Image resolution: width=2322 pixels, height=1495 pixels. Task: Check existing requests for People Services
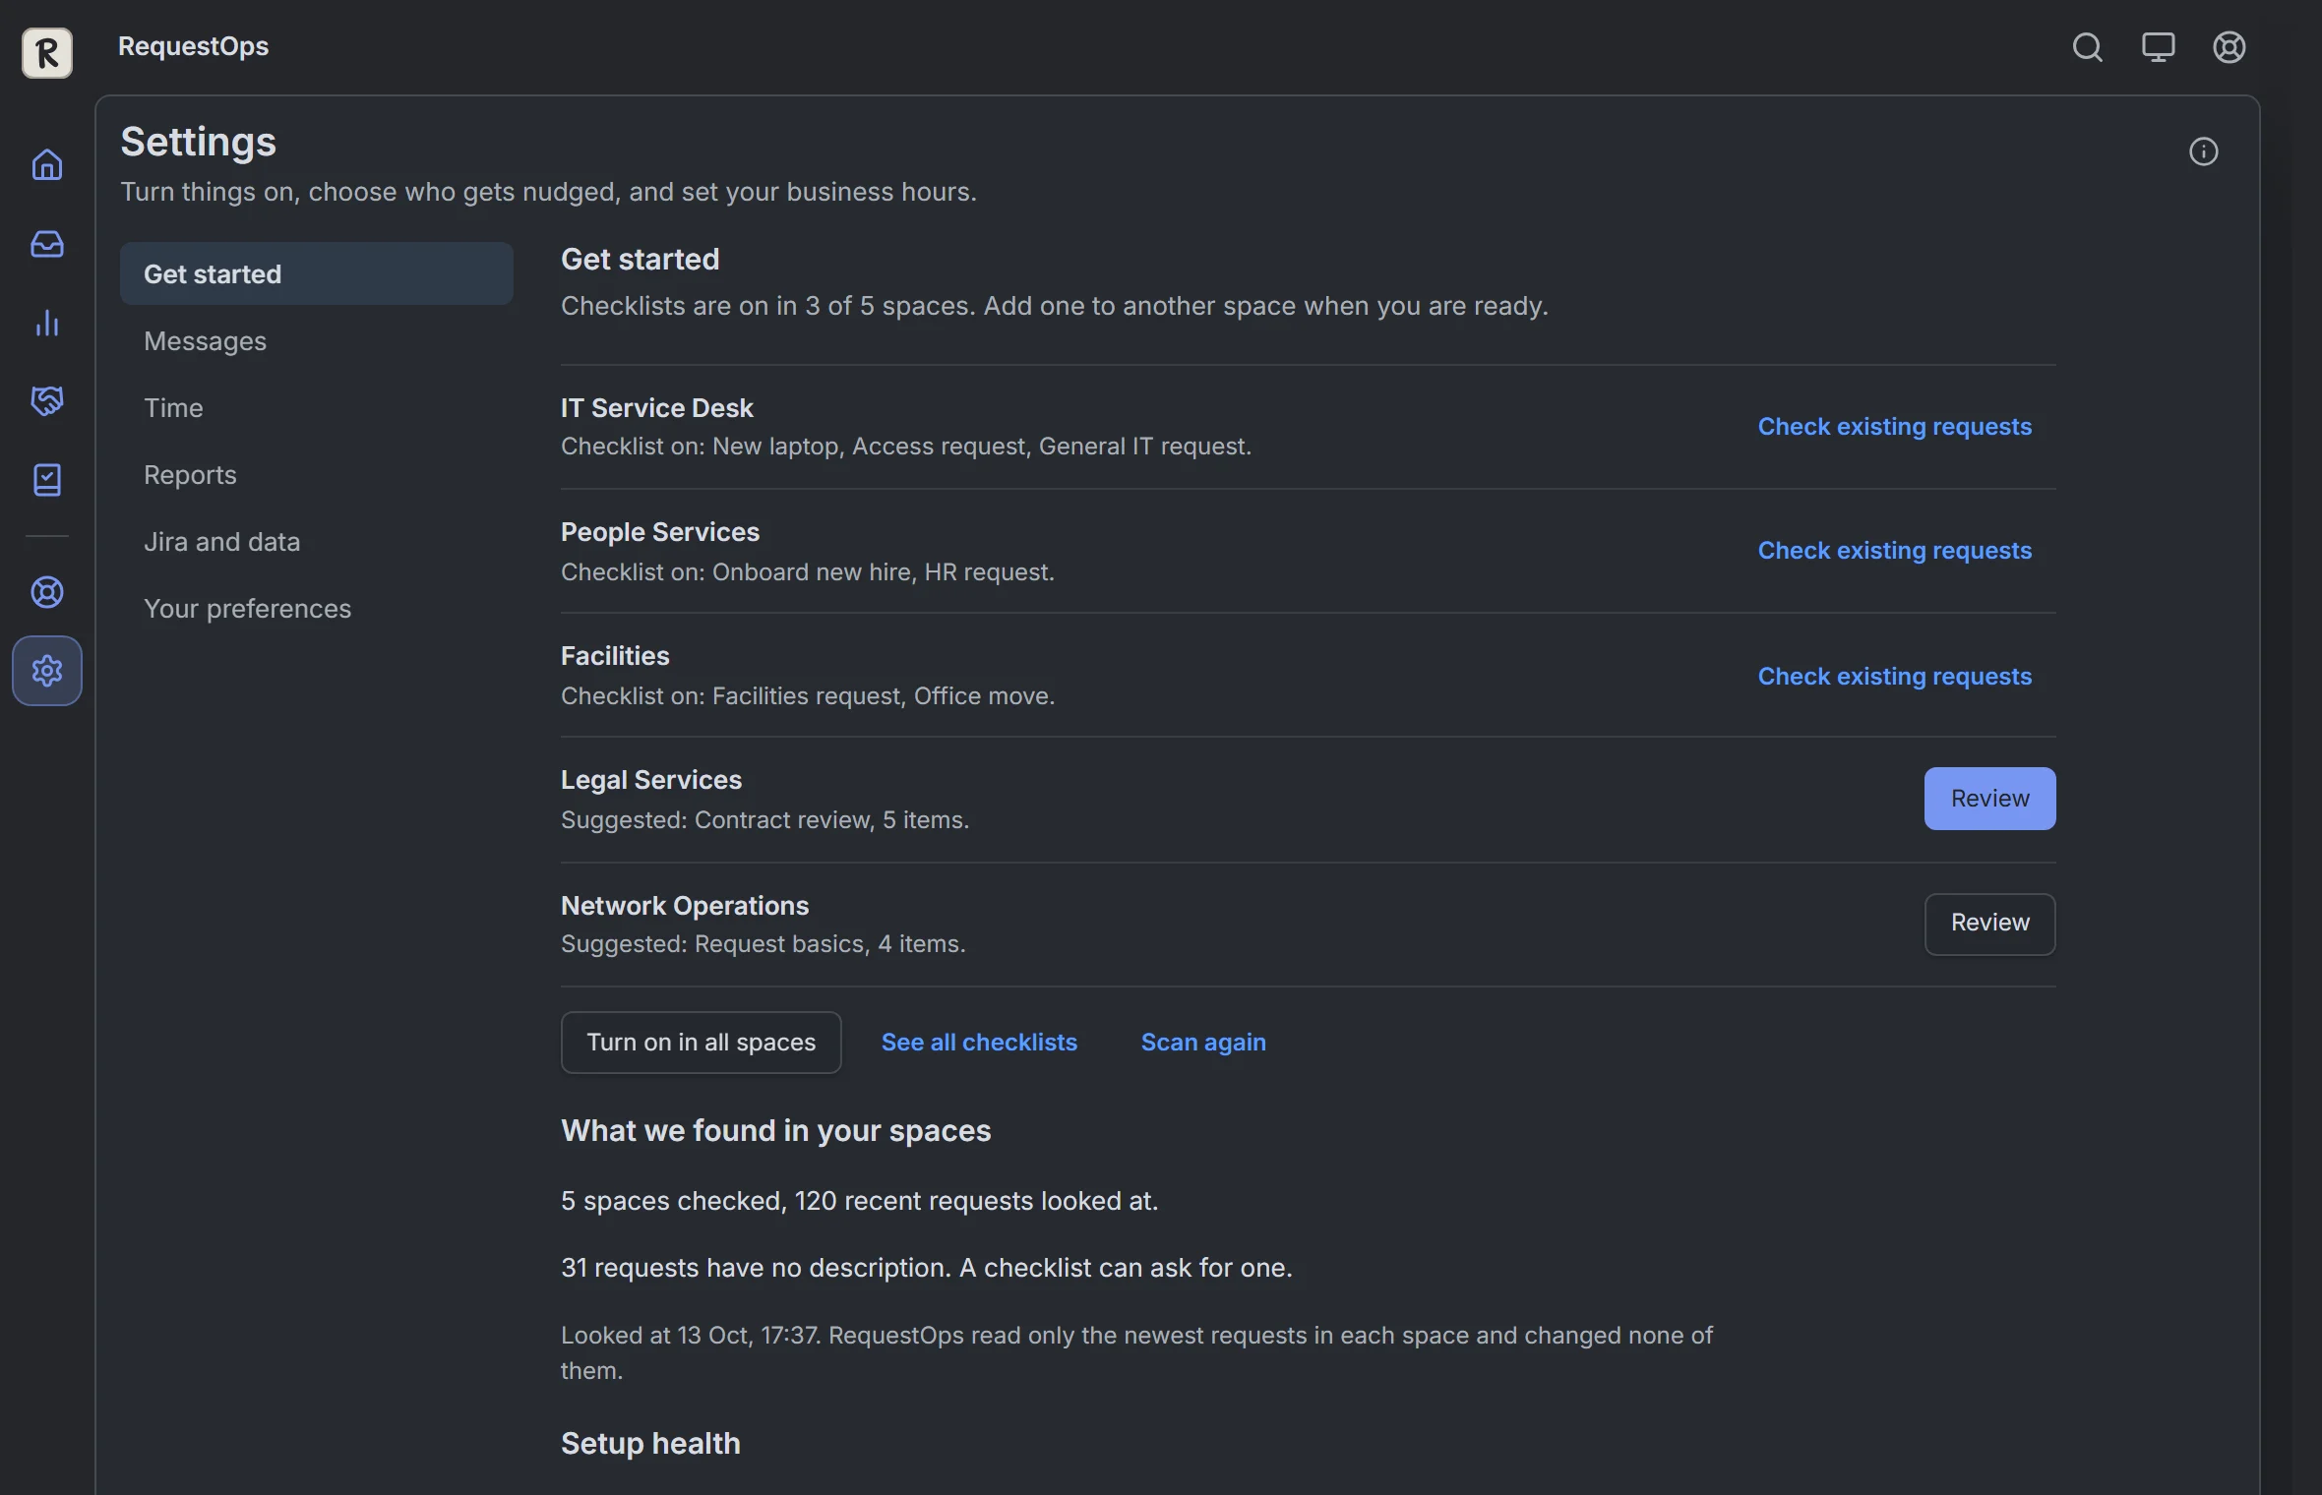point(1894,550)
